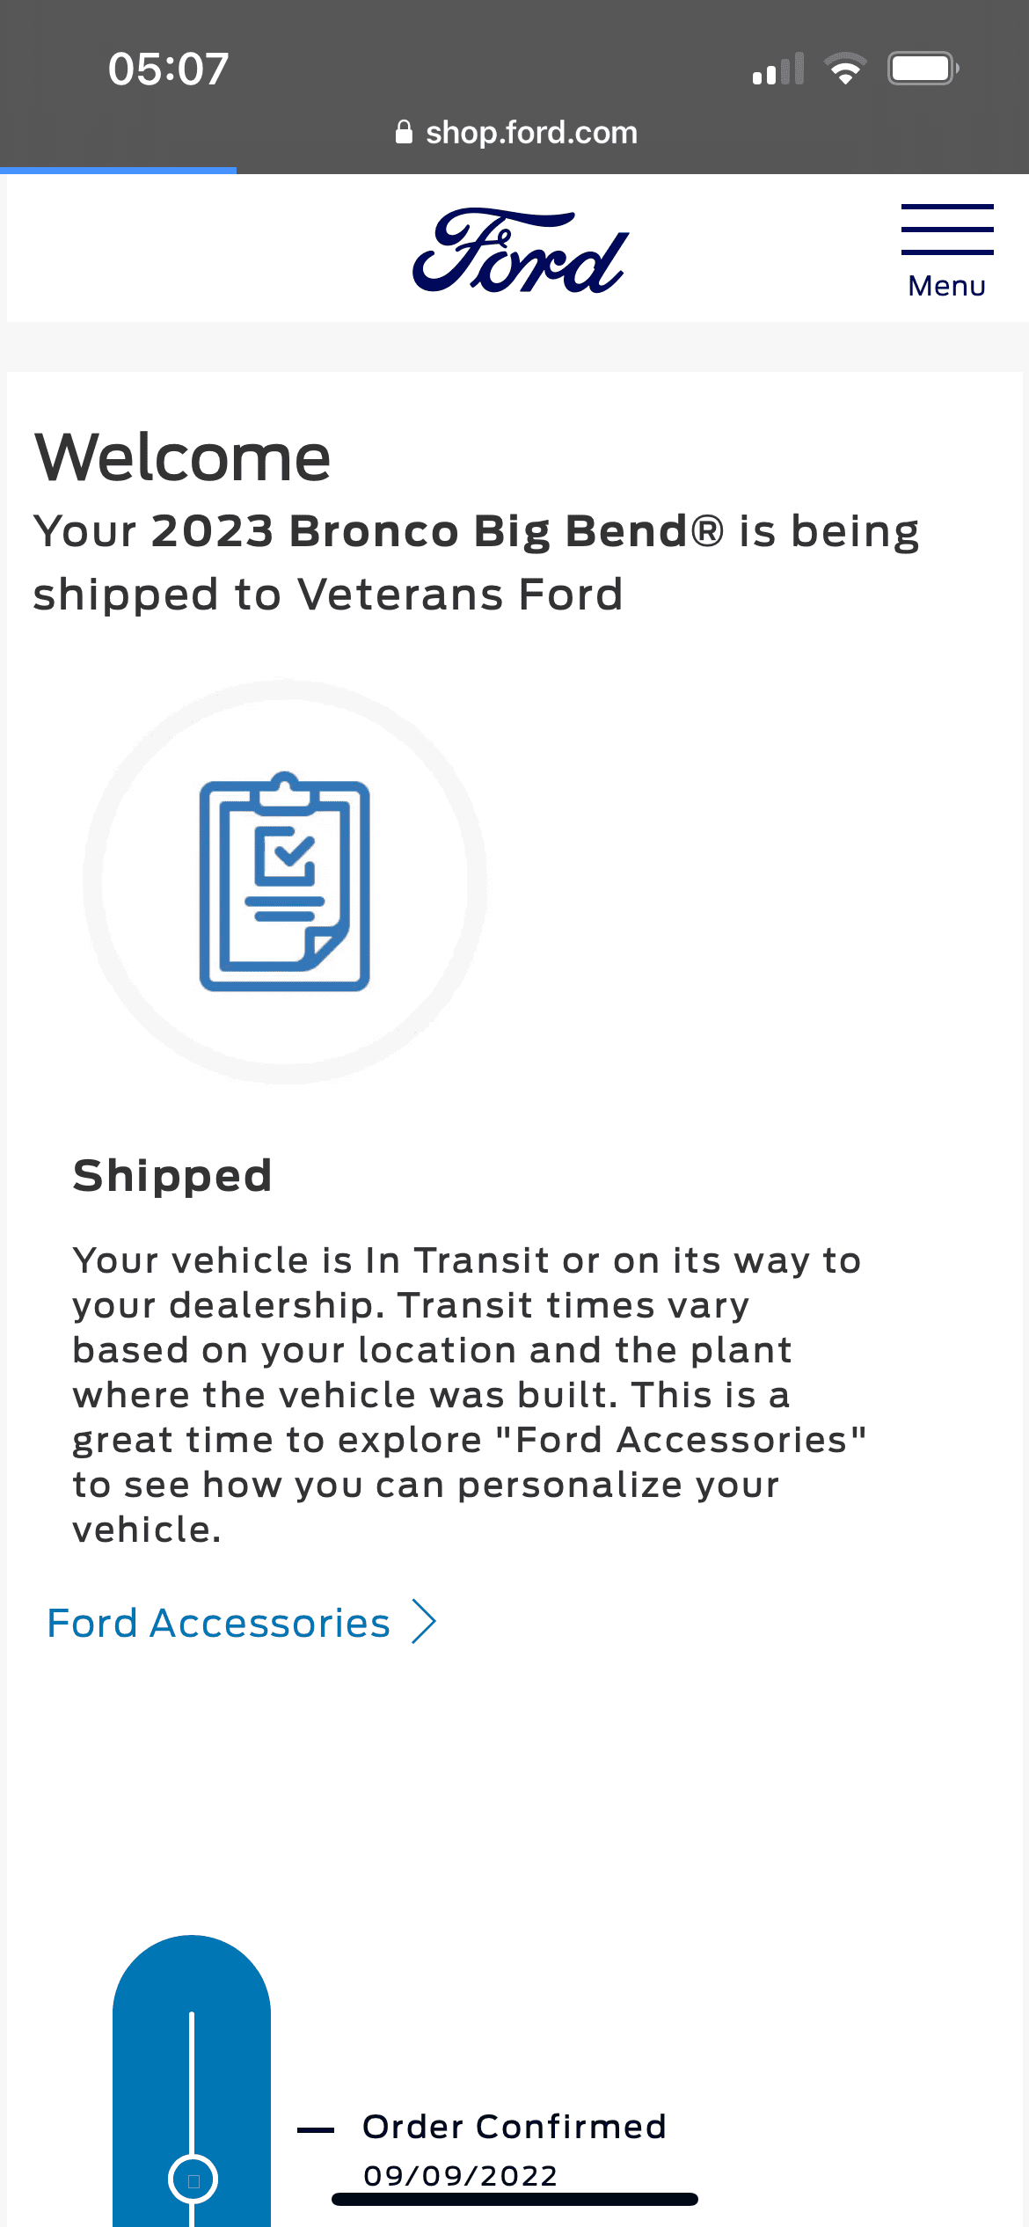Tap the battery indicator icon
This screenshot has width=1029, height=2227.
923,69
